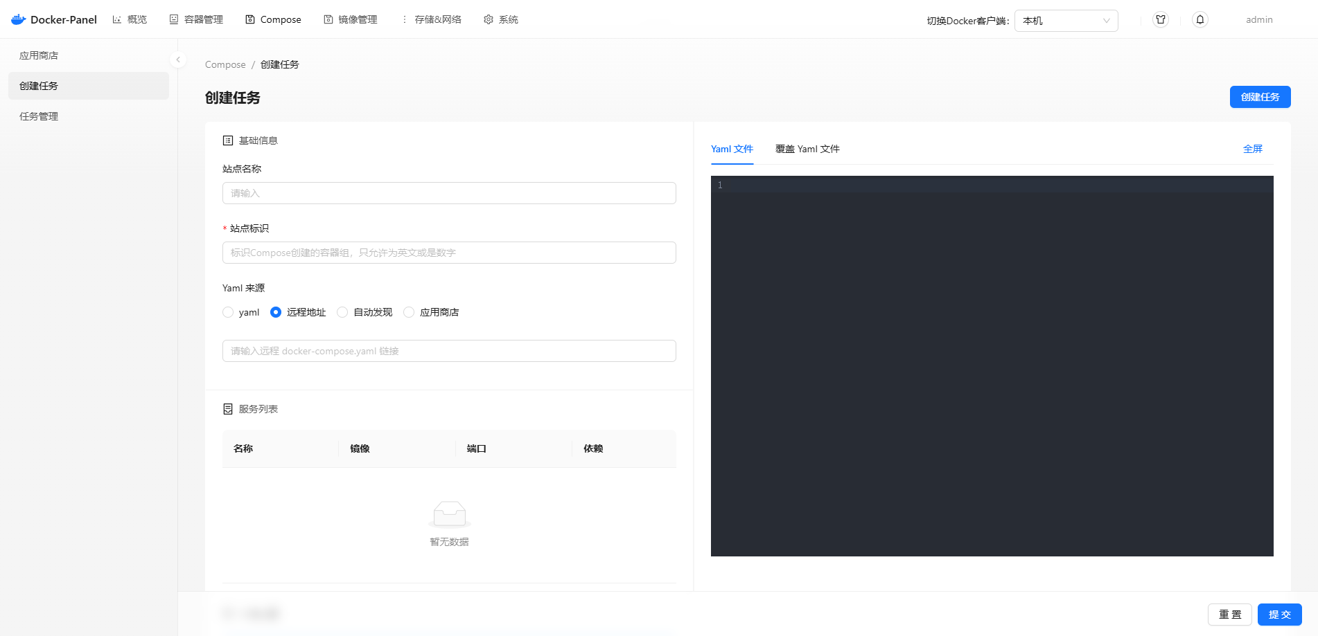Image resolution: width=1318 pixels, height=636 pixels.
Task: Open the Docker client dropdown showing 本机
Action: tap(1066, 21)
